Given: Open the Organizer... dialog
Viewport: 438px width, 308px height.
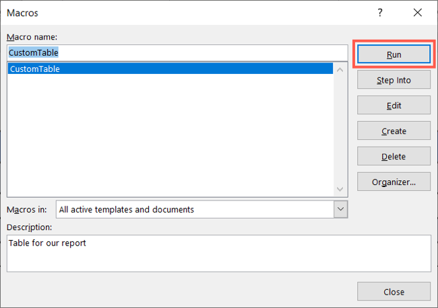Looking at the screenshot, I should [394, 182].
